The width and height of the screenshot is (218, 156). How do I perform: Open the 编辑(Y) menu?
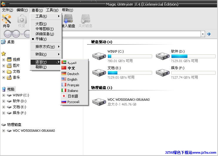coord(22,10)
